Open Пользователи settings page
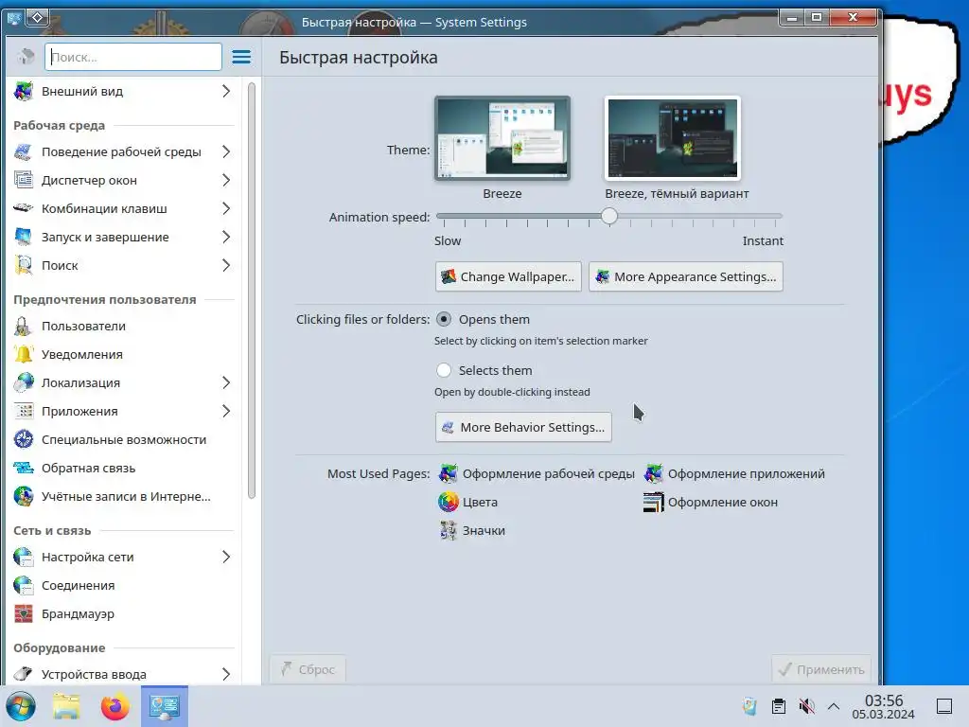Image resolution: width=969 pixels, height=727 pixels. click(x=122, y=326)
